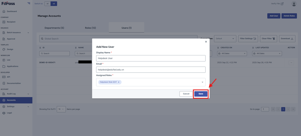Click the Admin Roles button
Screen dimensions: 301x136
(289, 16)
